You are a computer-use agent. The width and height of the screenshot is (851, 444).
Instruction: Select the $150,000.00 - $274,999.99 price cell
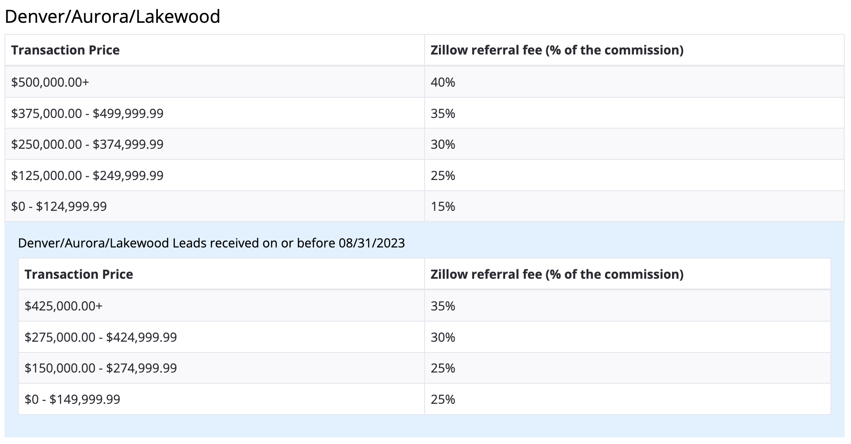pos(101,368)
